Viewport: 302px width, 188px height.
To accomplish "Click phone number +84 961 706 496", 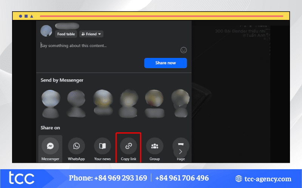I will [182, 178].
